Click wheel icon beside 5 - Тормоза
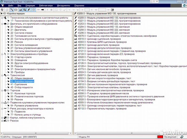This screenshot has height=139, width=187. coord(5,91)
